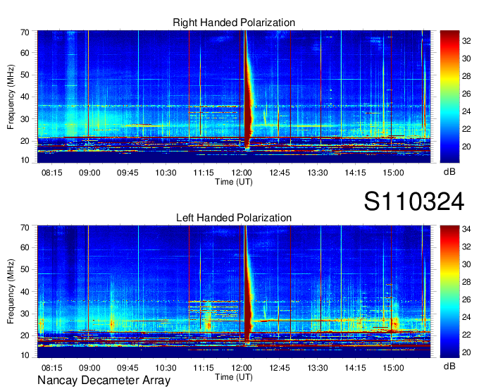Click the 10:30 tick under the top plot
Screen dimensions: 479x389
pyautogui.click(x=166, y=173)
